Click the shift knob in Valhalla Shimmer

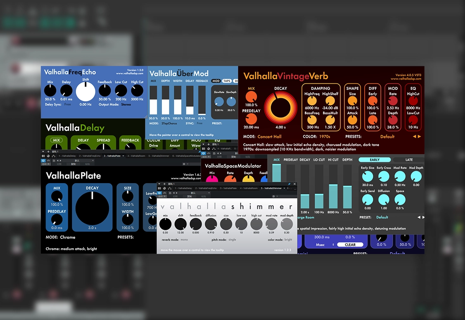coord(180,224)
